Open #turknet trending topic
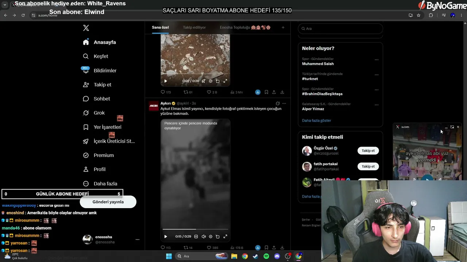467x262 pixels. tap(310, 79)
